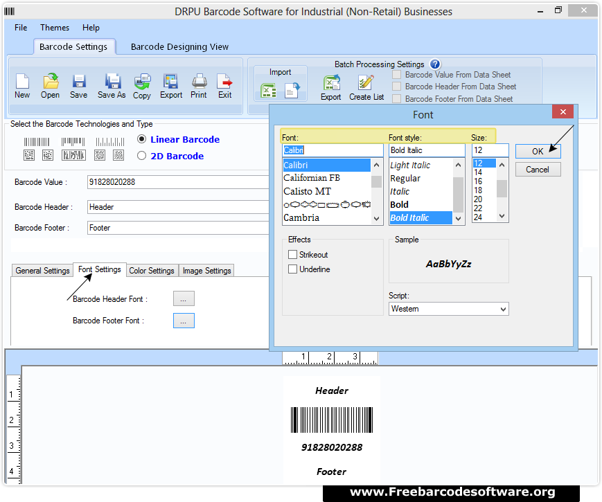Screen dimensions: 602x502
Task: Click the Barcode Header input field
Action: click(178, 207)
